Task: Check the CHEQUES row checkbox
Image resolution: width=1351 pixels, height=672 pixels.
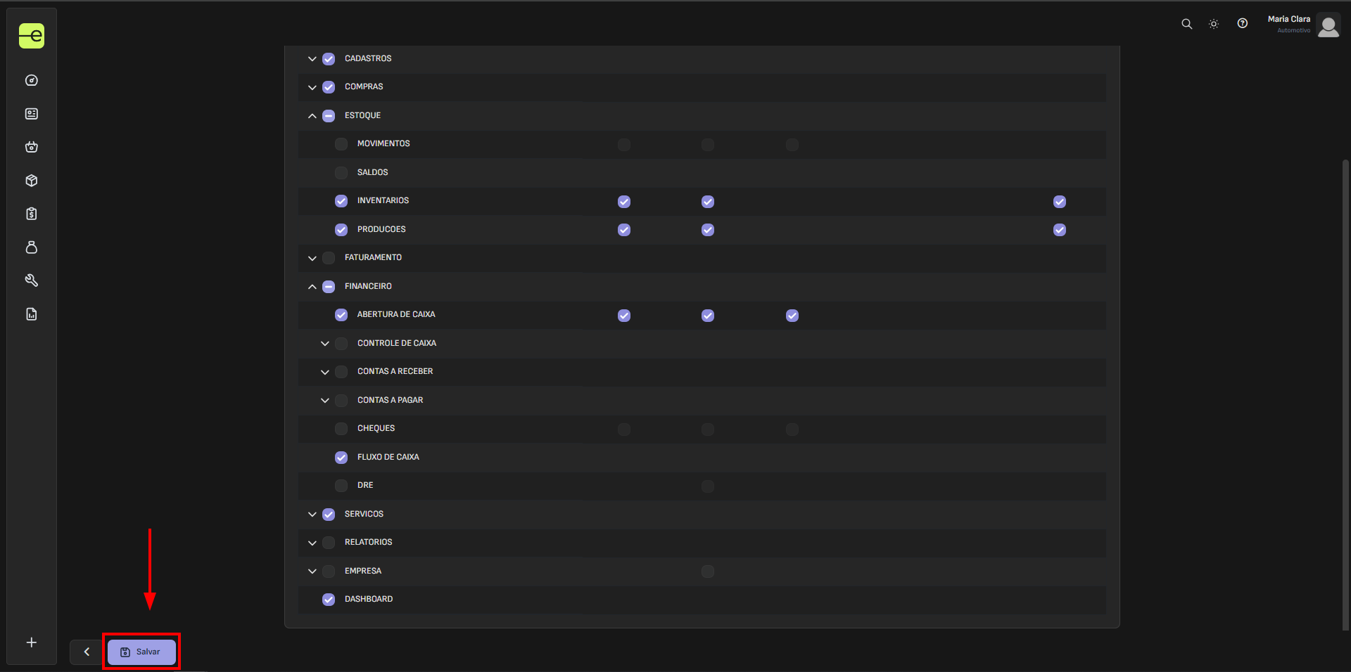Action: [341, 429]
